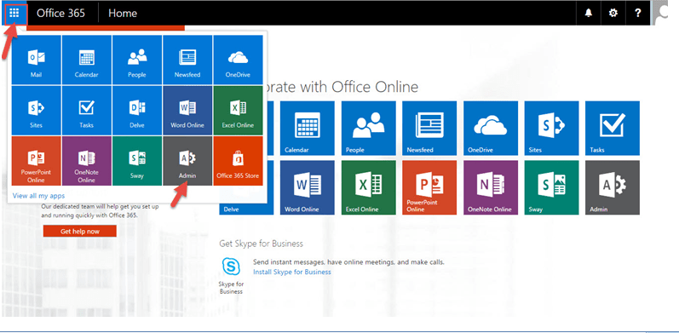The height and width of the screenshot is (333, 679).
Task: Click the Office 365 header title
Action: coord(60,13)
